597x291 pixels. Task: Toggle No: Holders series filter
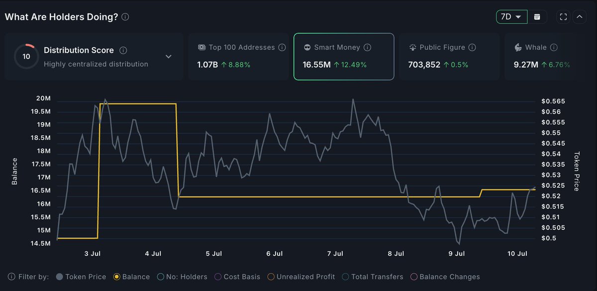tap(182, 277)
